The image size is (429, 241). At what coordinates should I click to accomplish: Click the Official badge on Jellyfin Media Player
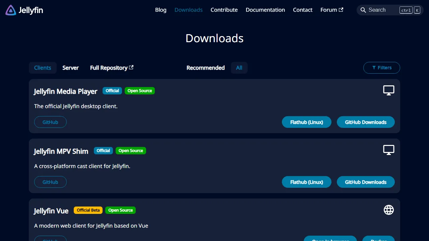pos(112,90)
